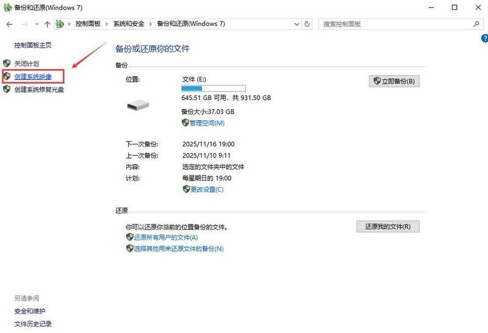Click shield icon beside 管理空间(M)
This screenshot has height=333, width=488.
[x=185, y=123]
